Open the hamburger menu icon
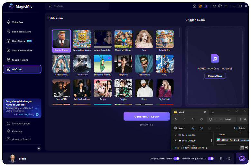 click(x=226, y=6)
